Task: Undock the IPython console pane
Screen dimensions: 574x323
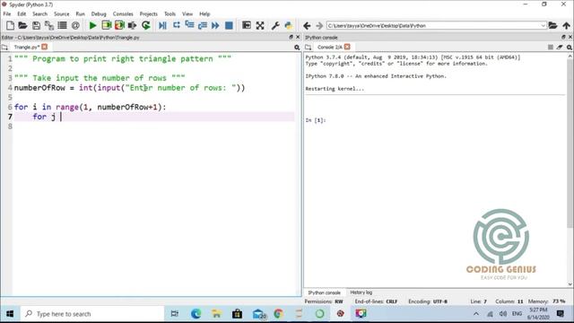Action: pos(563,37)
